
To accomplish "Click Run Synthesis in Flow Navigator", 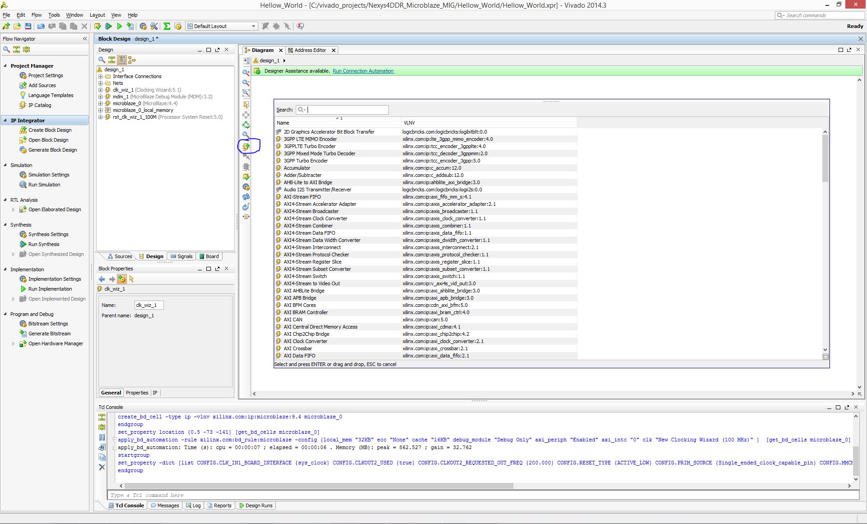I will (x=44, y=244).
